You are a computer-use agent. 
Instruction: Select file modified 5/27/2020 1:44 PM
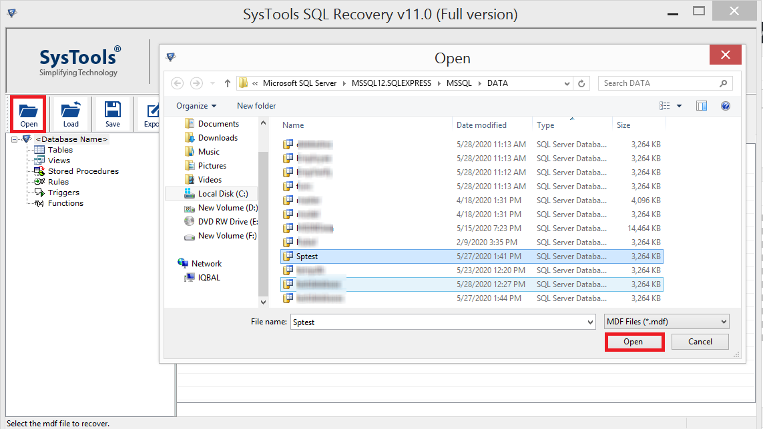coord(471,298)
